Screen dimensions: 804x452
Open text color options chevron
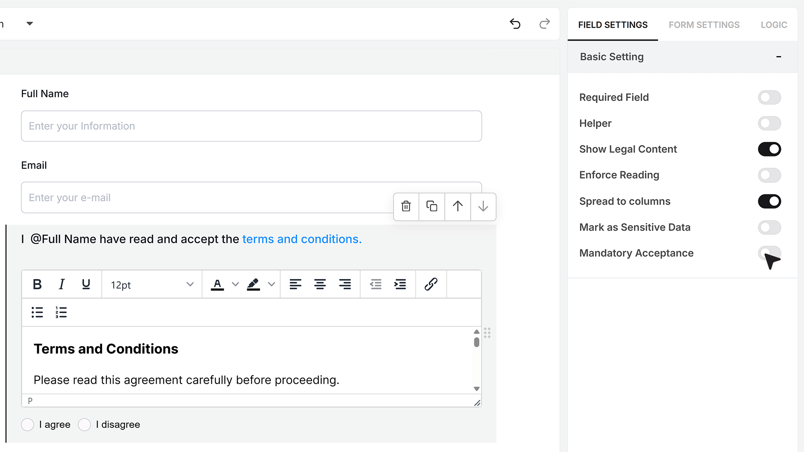(x=235, y=285)
